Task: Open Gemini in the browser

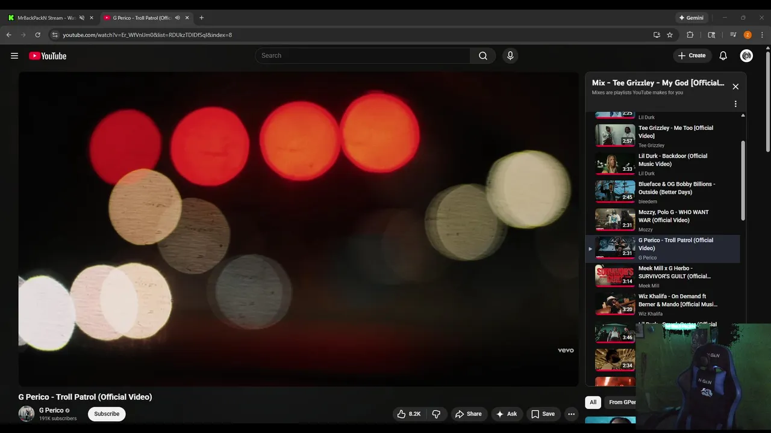Action: [691, 18]
